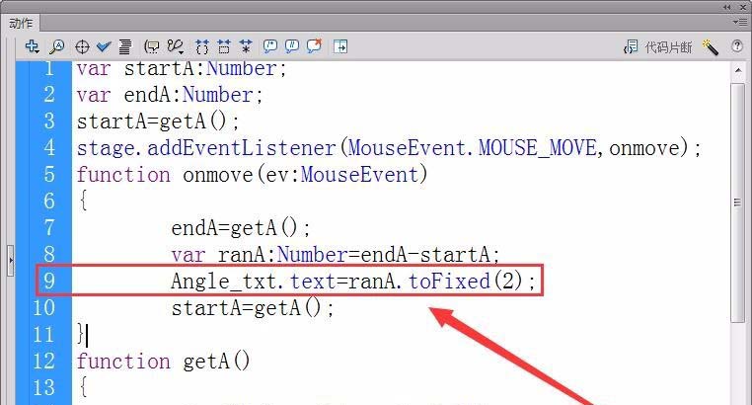This screenshot has height=405, width=752.
Task: Click the 'var ranA:Number=endA-startA;' line
Action: (x=336, y=254)
